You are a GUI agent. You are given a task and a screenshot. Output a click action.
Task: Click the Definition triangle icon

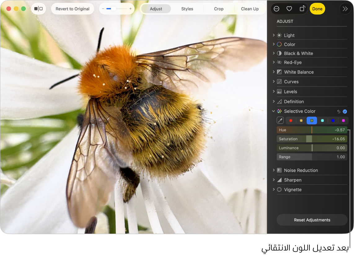point(280,102)
